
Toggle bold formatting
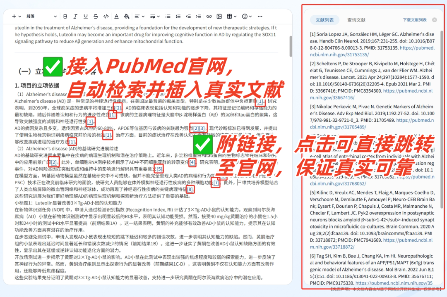(65, 17)
